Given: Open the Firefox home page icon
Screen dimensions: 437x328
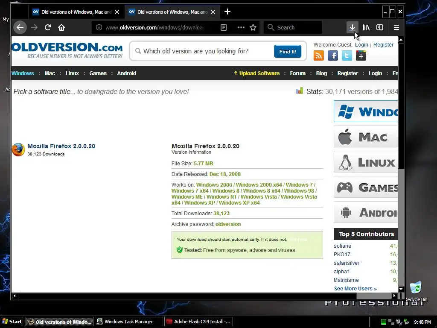Looking at the screenshot, I should pos(61,27).
